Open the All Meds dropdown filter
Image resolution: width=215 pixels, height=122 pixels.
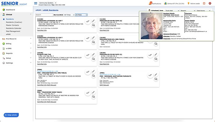coord(81,15)
